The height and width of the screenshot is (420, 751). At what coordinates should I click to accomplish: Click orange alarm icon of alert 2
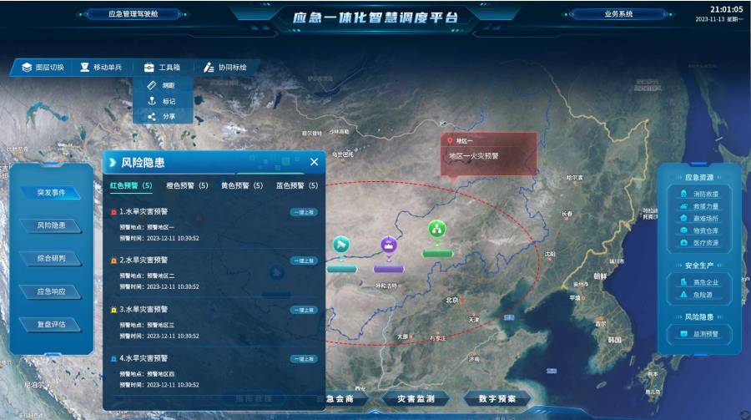(x=114, y=261)
